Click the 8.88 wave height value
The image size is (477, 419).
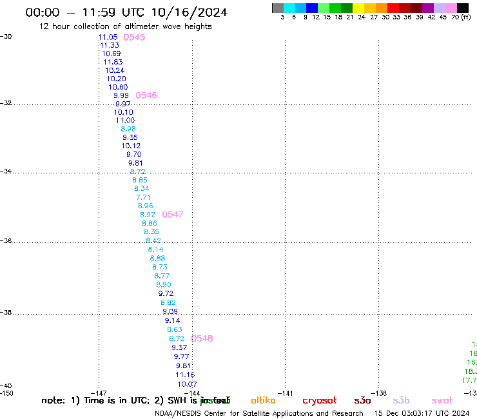157,258
